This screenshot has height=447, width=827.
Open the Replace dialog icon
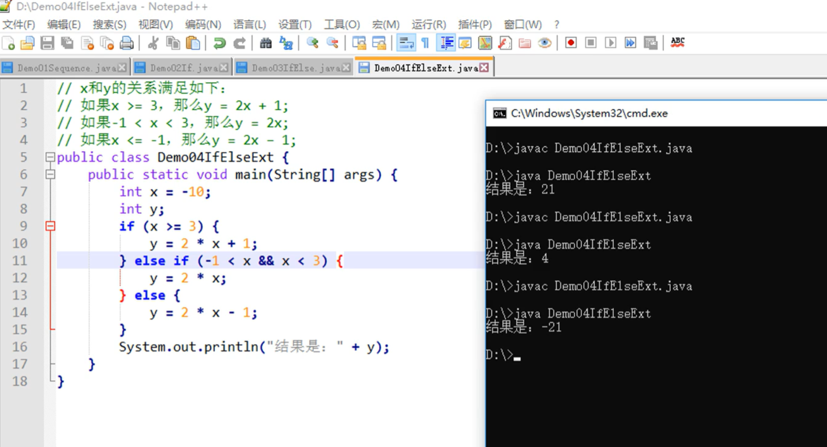tap(286, 43)
